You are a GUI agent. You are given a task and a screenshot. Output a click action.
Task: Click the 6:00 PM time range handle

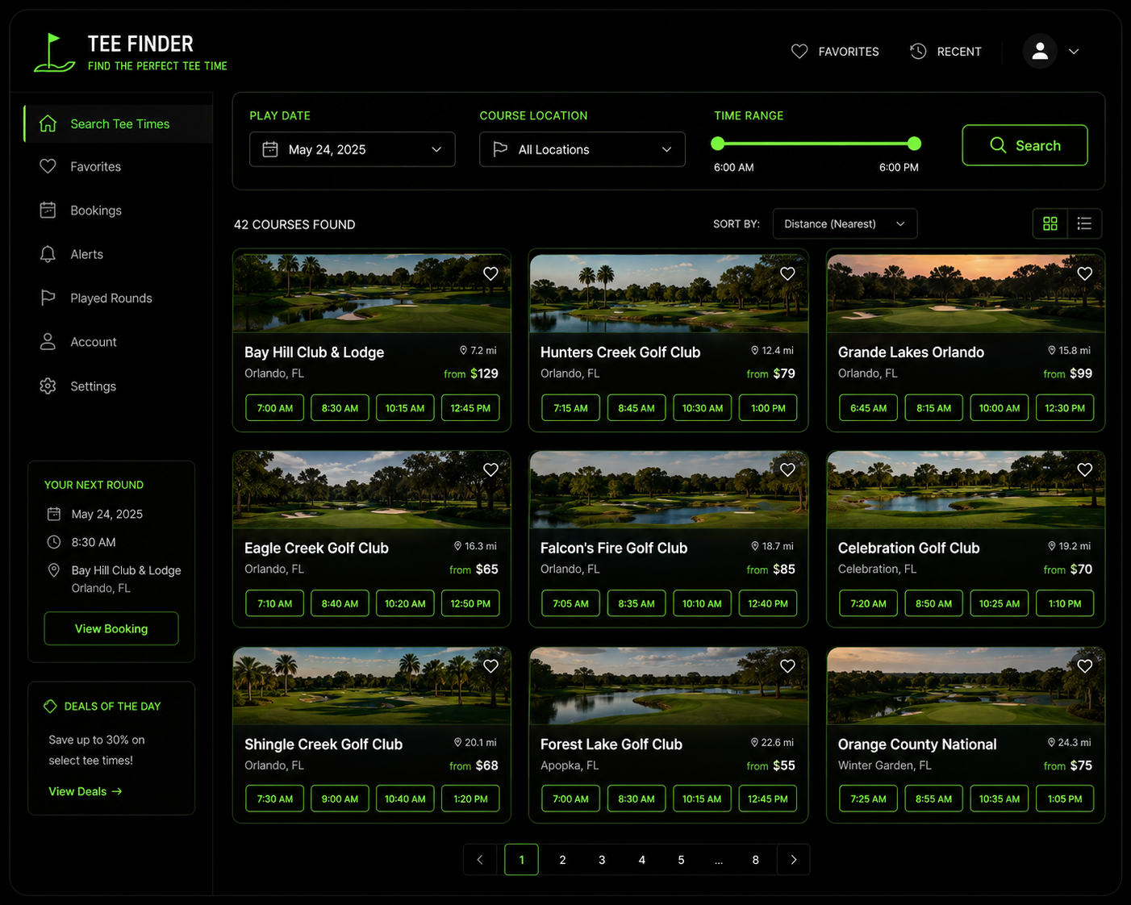click(914, 144)
